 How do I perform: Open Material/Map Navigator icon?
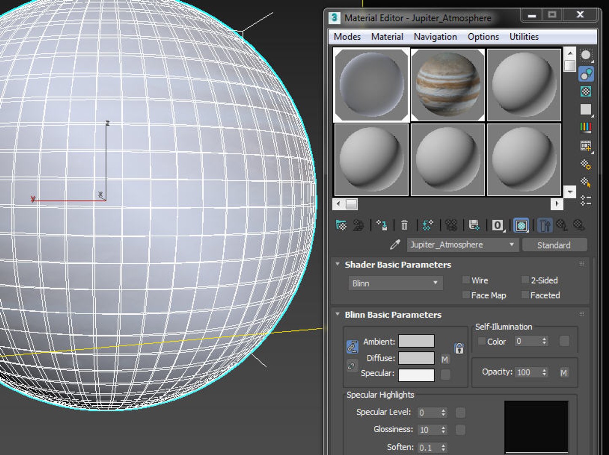click(586, 201)
